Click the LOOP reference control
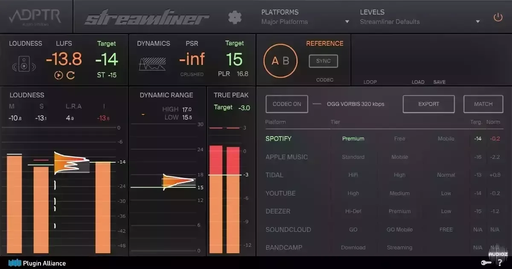Screen dimensions: 512x269 tap(370, 82)
